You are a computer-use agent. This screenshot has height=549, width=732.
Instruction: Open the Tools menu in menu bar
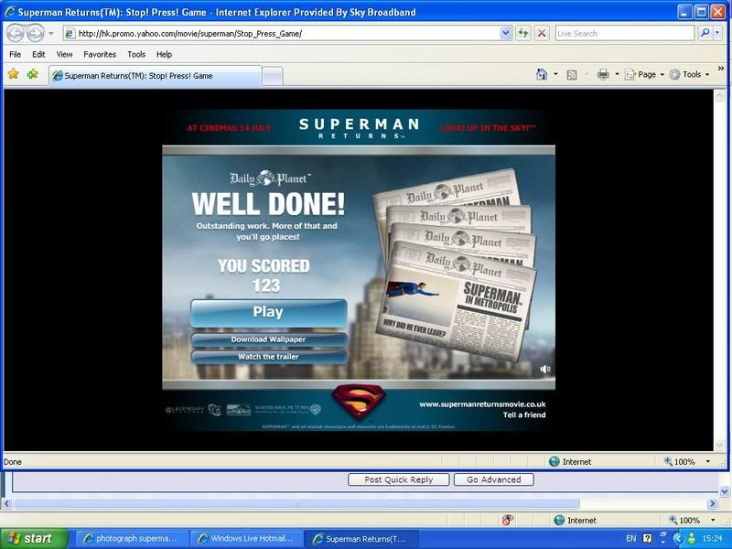tap(136, 54)
